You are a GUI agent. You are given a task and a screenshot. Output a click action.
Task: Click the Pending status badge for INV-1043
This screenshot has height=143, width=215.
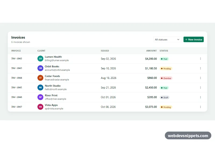[166, 69]
